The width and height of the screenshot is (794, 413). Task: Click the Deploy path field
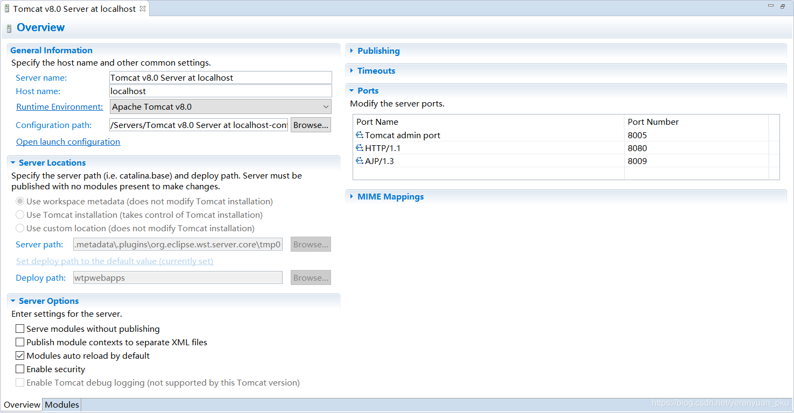point(178,277)
